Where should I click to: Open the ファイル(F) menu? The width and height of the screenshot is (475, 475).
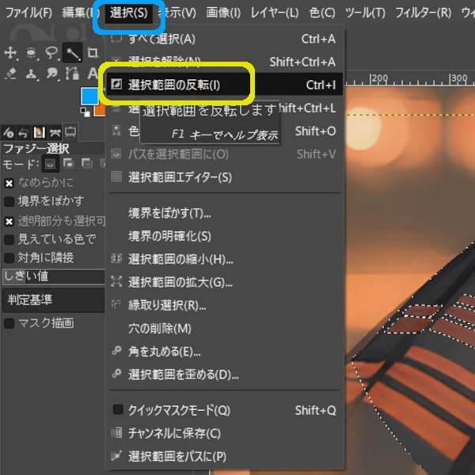click(28, 13)
